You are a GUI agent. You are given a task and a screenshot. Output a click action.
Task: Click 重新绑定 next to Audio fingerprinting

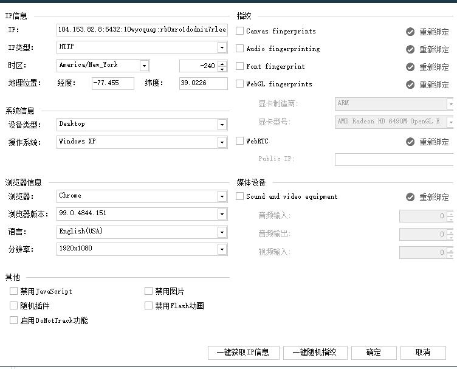point(434,49)
